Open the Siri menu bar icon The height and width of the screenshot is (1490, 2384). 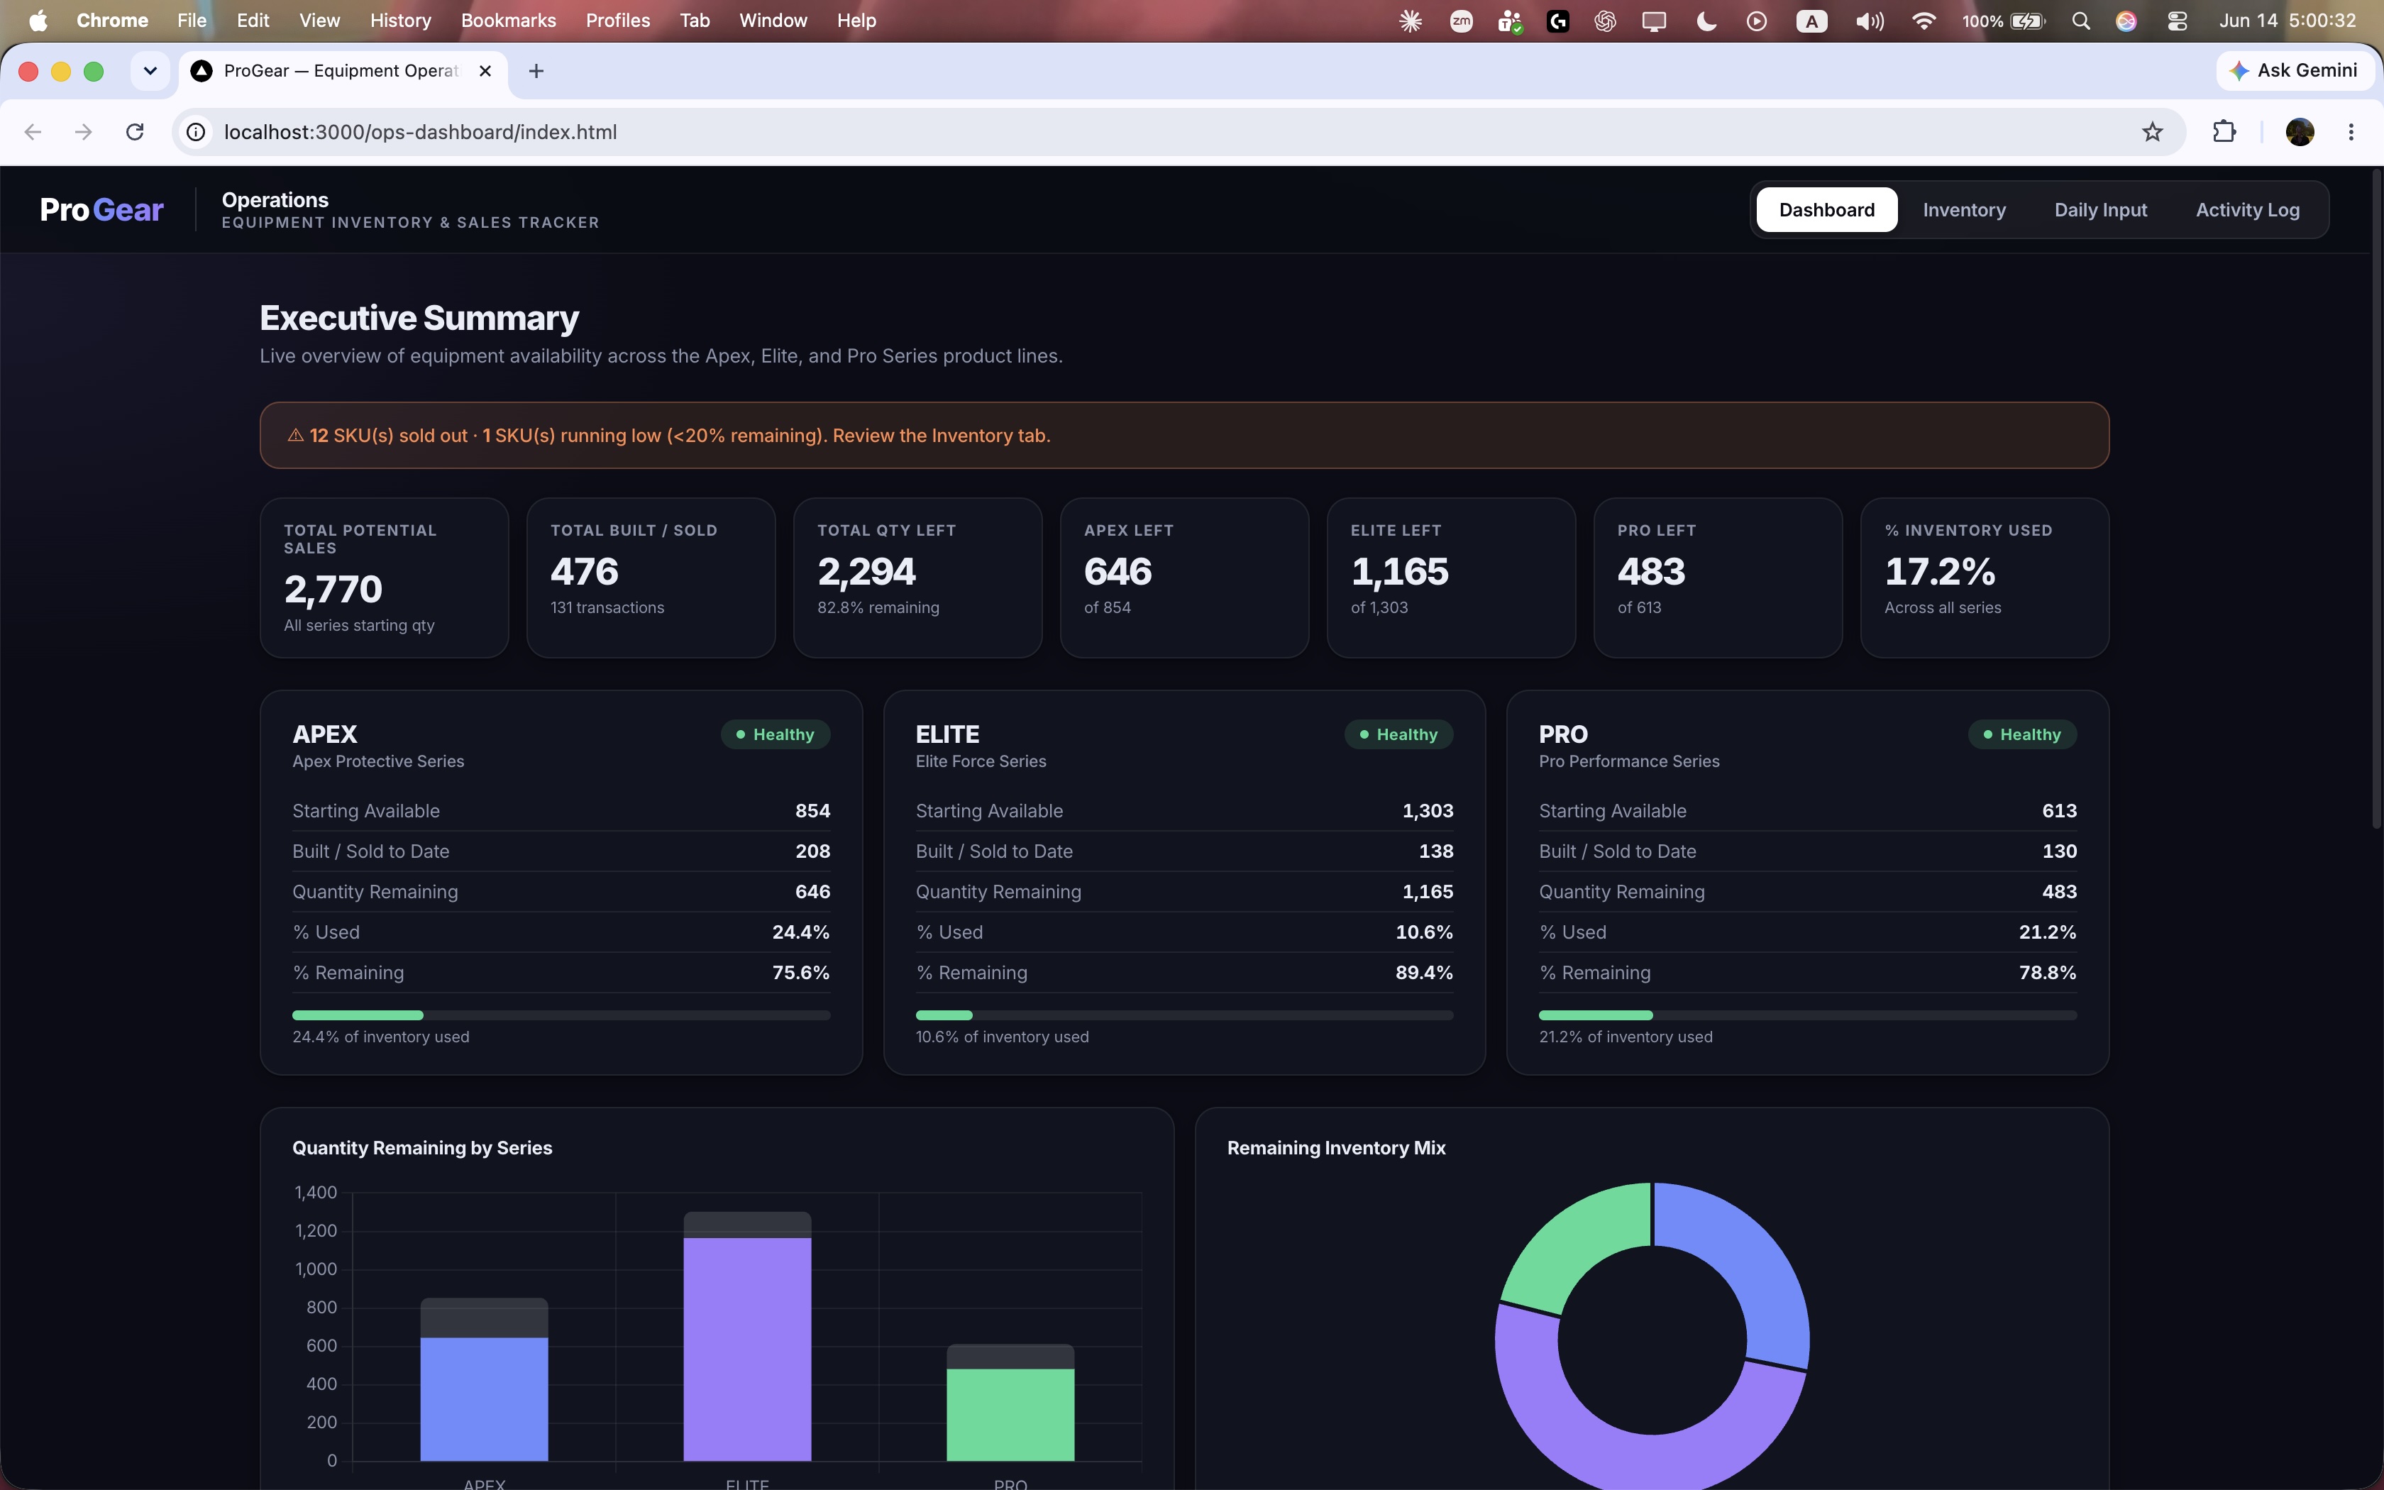(2126, 21)
